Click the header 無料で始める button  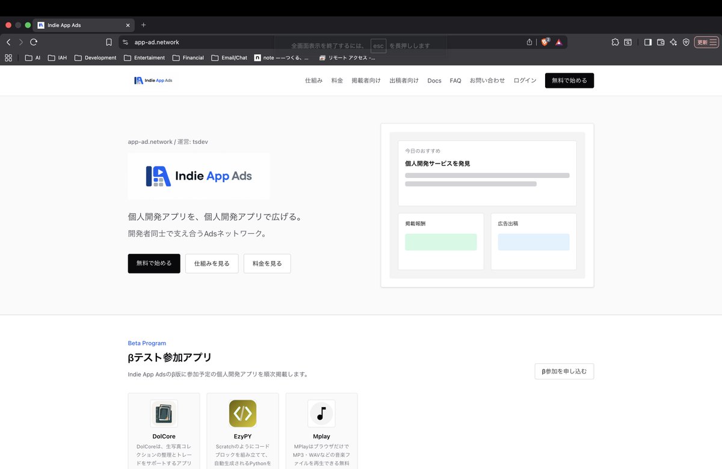[569, 81]
